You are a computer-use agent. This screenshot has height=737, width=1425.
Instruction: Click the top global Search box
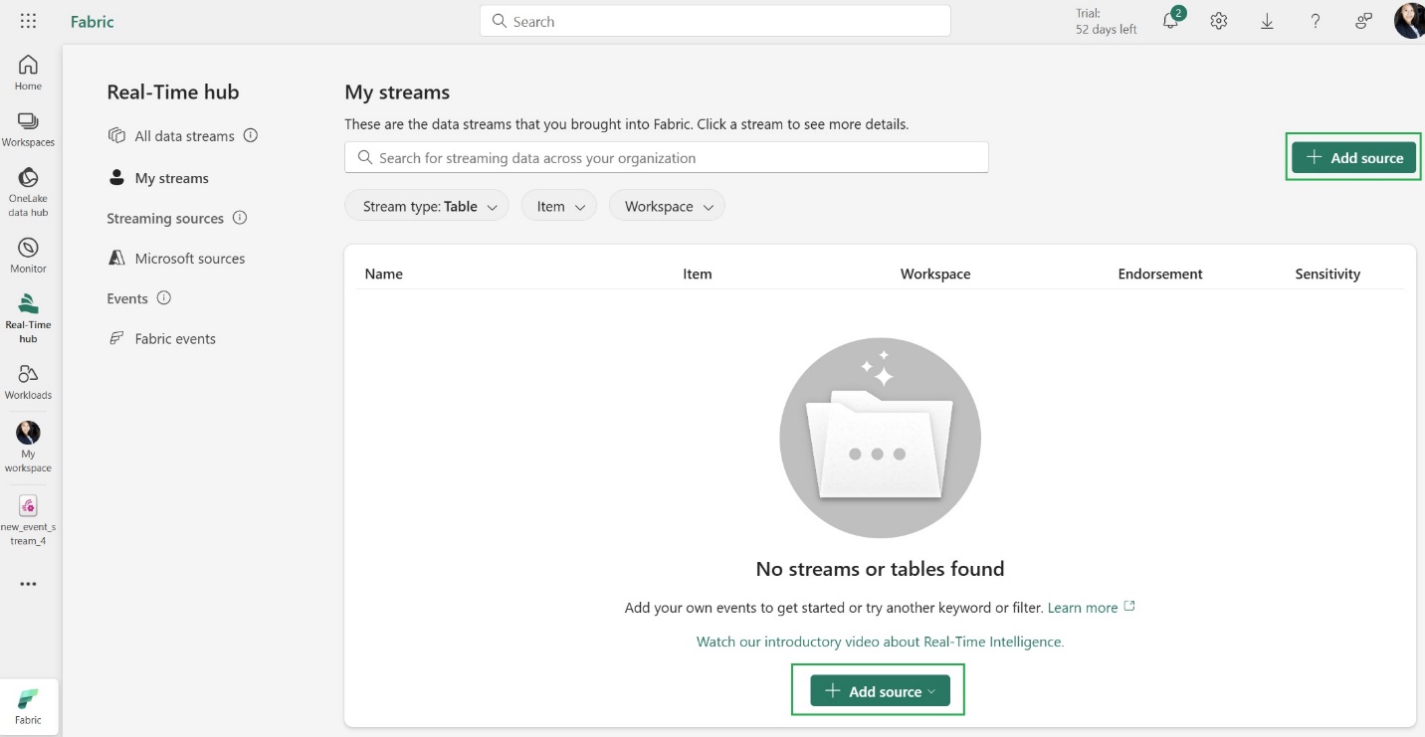715,21
